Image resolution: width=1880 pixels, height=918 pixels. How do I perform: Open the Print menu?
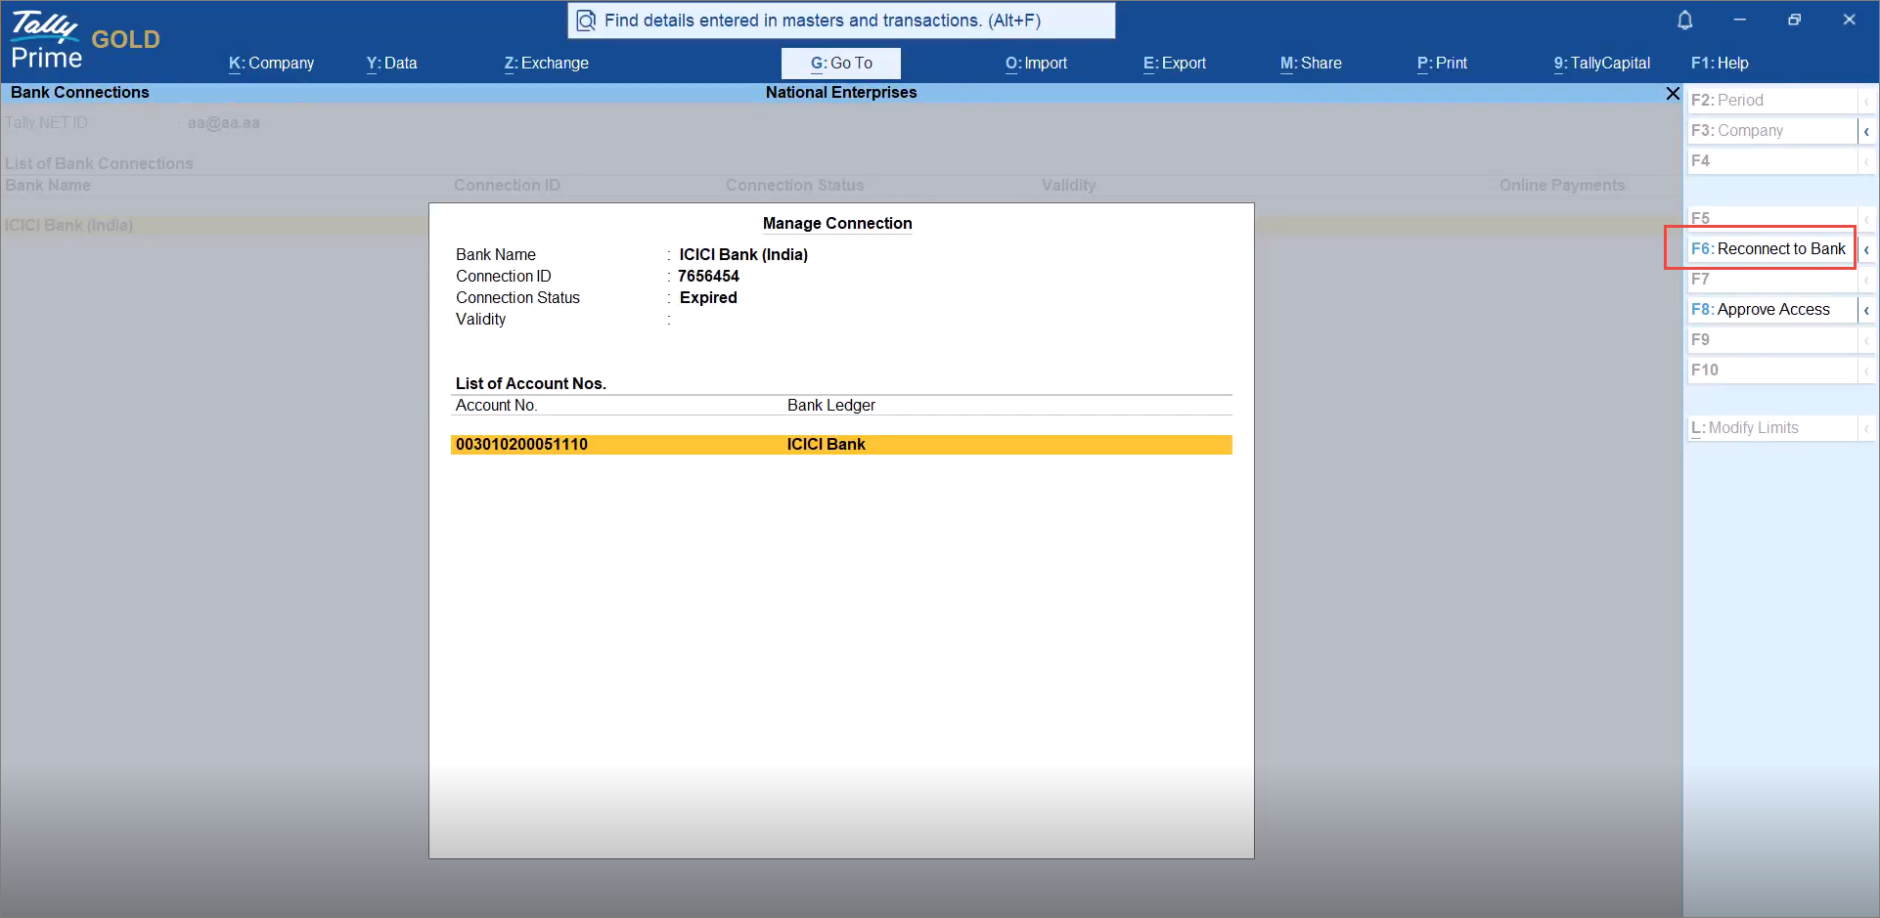coord(1440,63)
